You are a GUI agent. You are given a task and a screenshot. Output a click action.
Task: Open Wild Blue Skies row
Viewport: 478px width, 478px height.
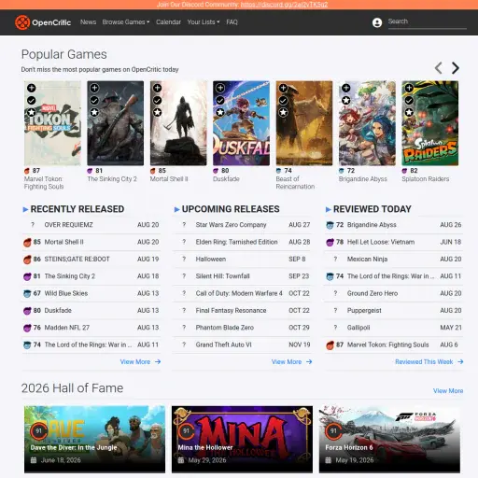91,293
